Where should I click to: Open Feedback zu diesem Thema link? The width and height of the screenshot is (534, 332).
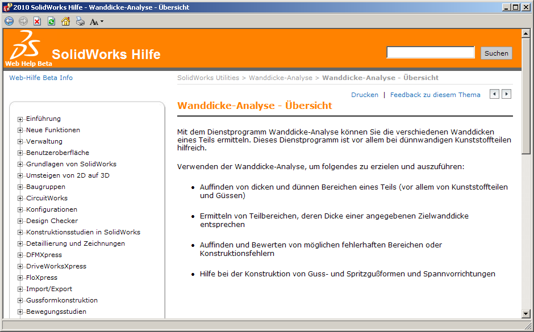click(x=435, y=95)
